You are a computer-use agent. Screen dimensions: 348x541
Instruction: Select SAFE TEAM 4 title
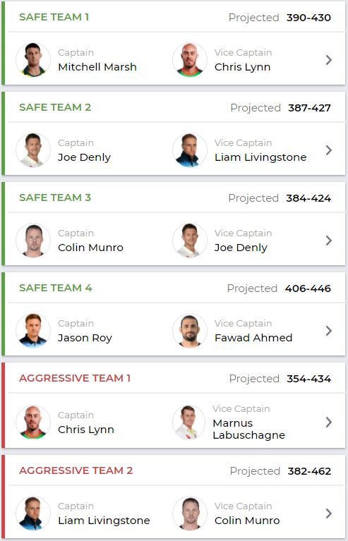click(x=56, y=288)
